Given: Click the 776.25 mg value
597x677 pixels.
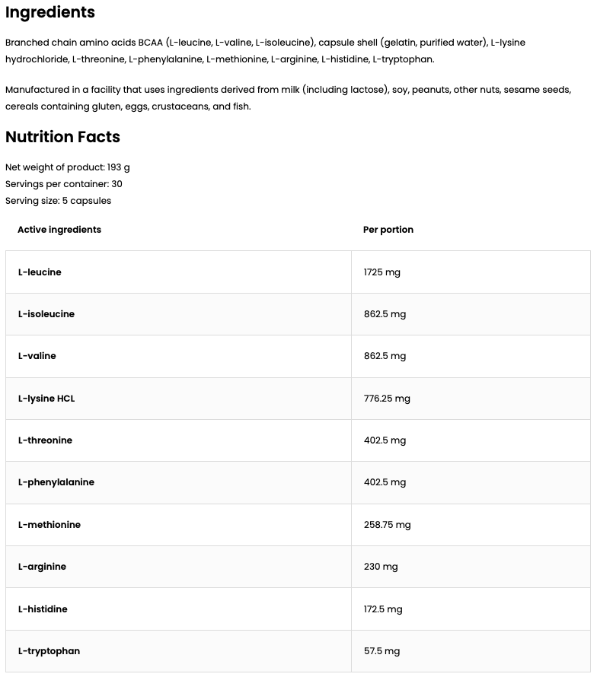Looking at the screenshot, I should tap(387, 399).
